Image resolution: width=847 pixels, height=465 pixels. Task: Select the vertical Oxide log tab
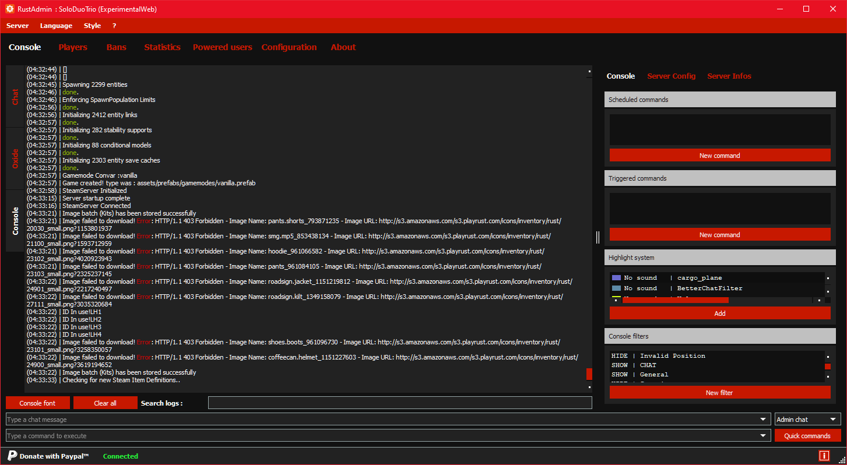pyautogui.click(x=15, y=158)
